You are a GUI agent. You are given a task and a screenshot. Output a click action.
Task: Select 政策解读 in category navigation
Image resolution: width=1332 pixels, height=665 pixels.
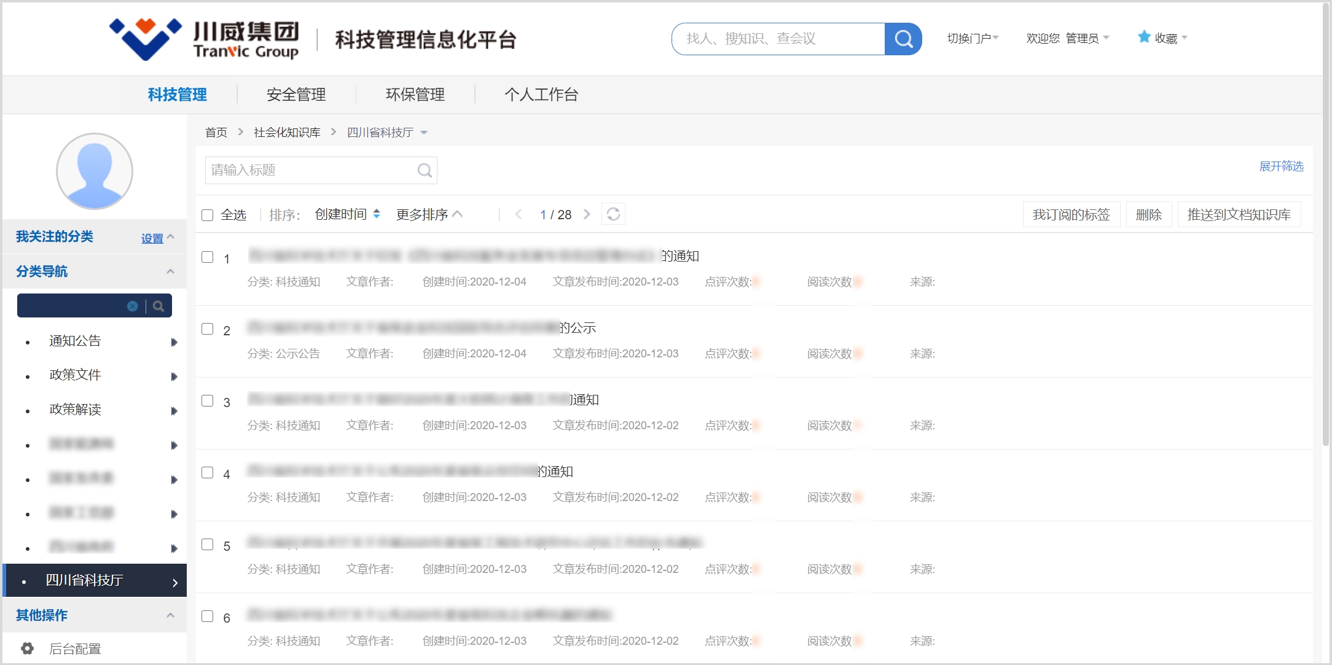[75, 409]
